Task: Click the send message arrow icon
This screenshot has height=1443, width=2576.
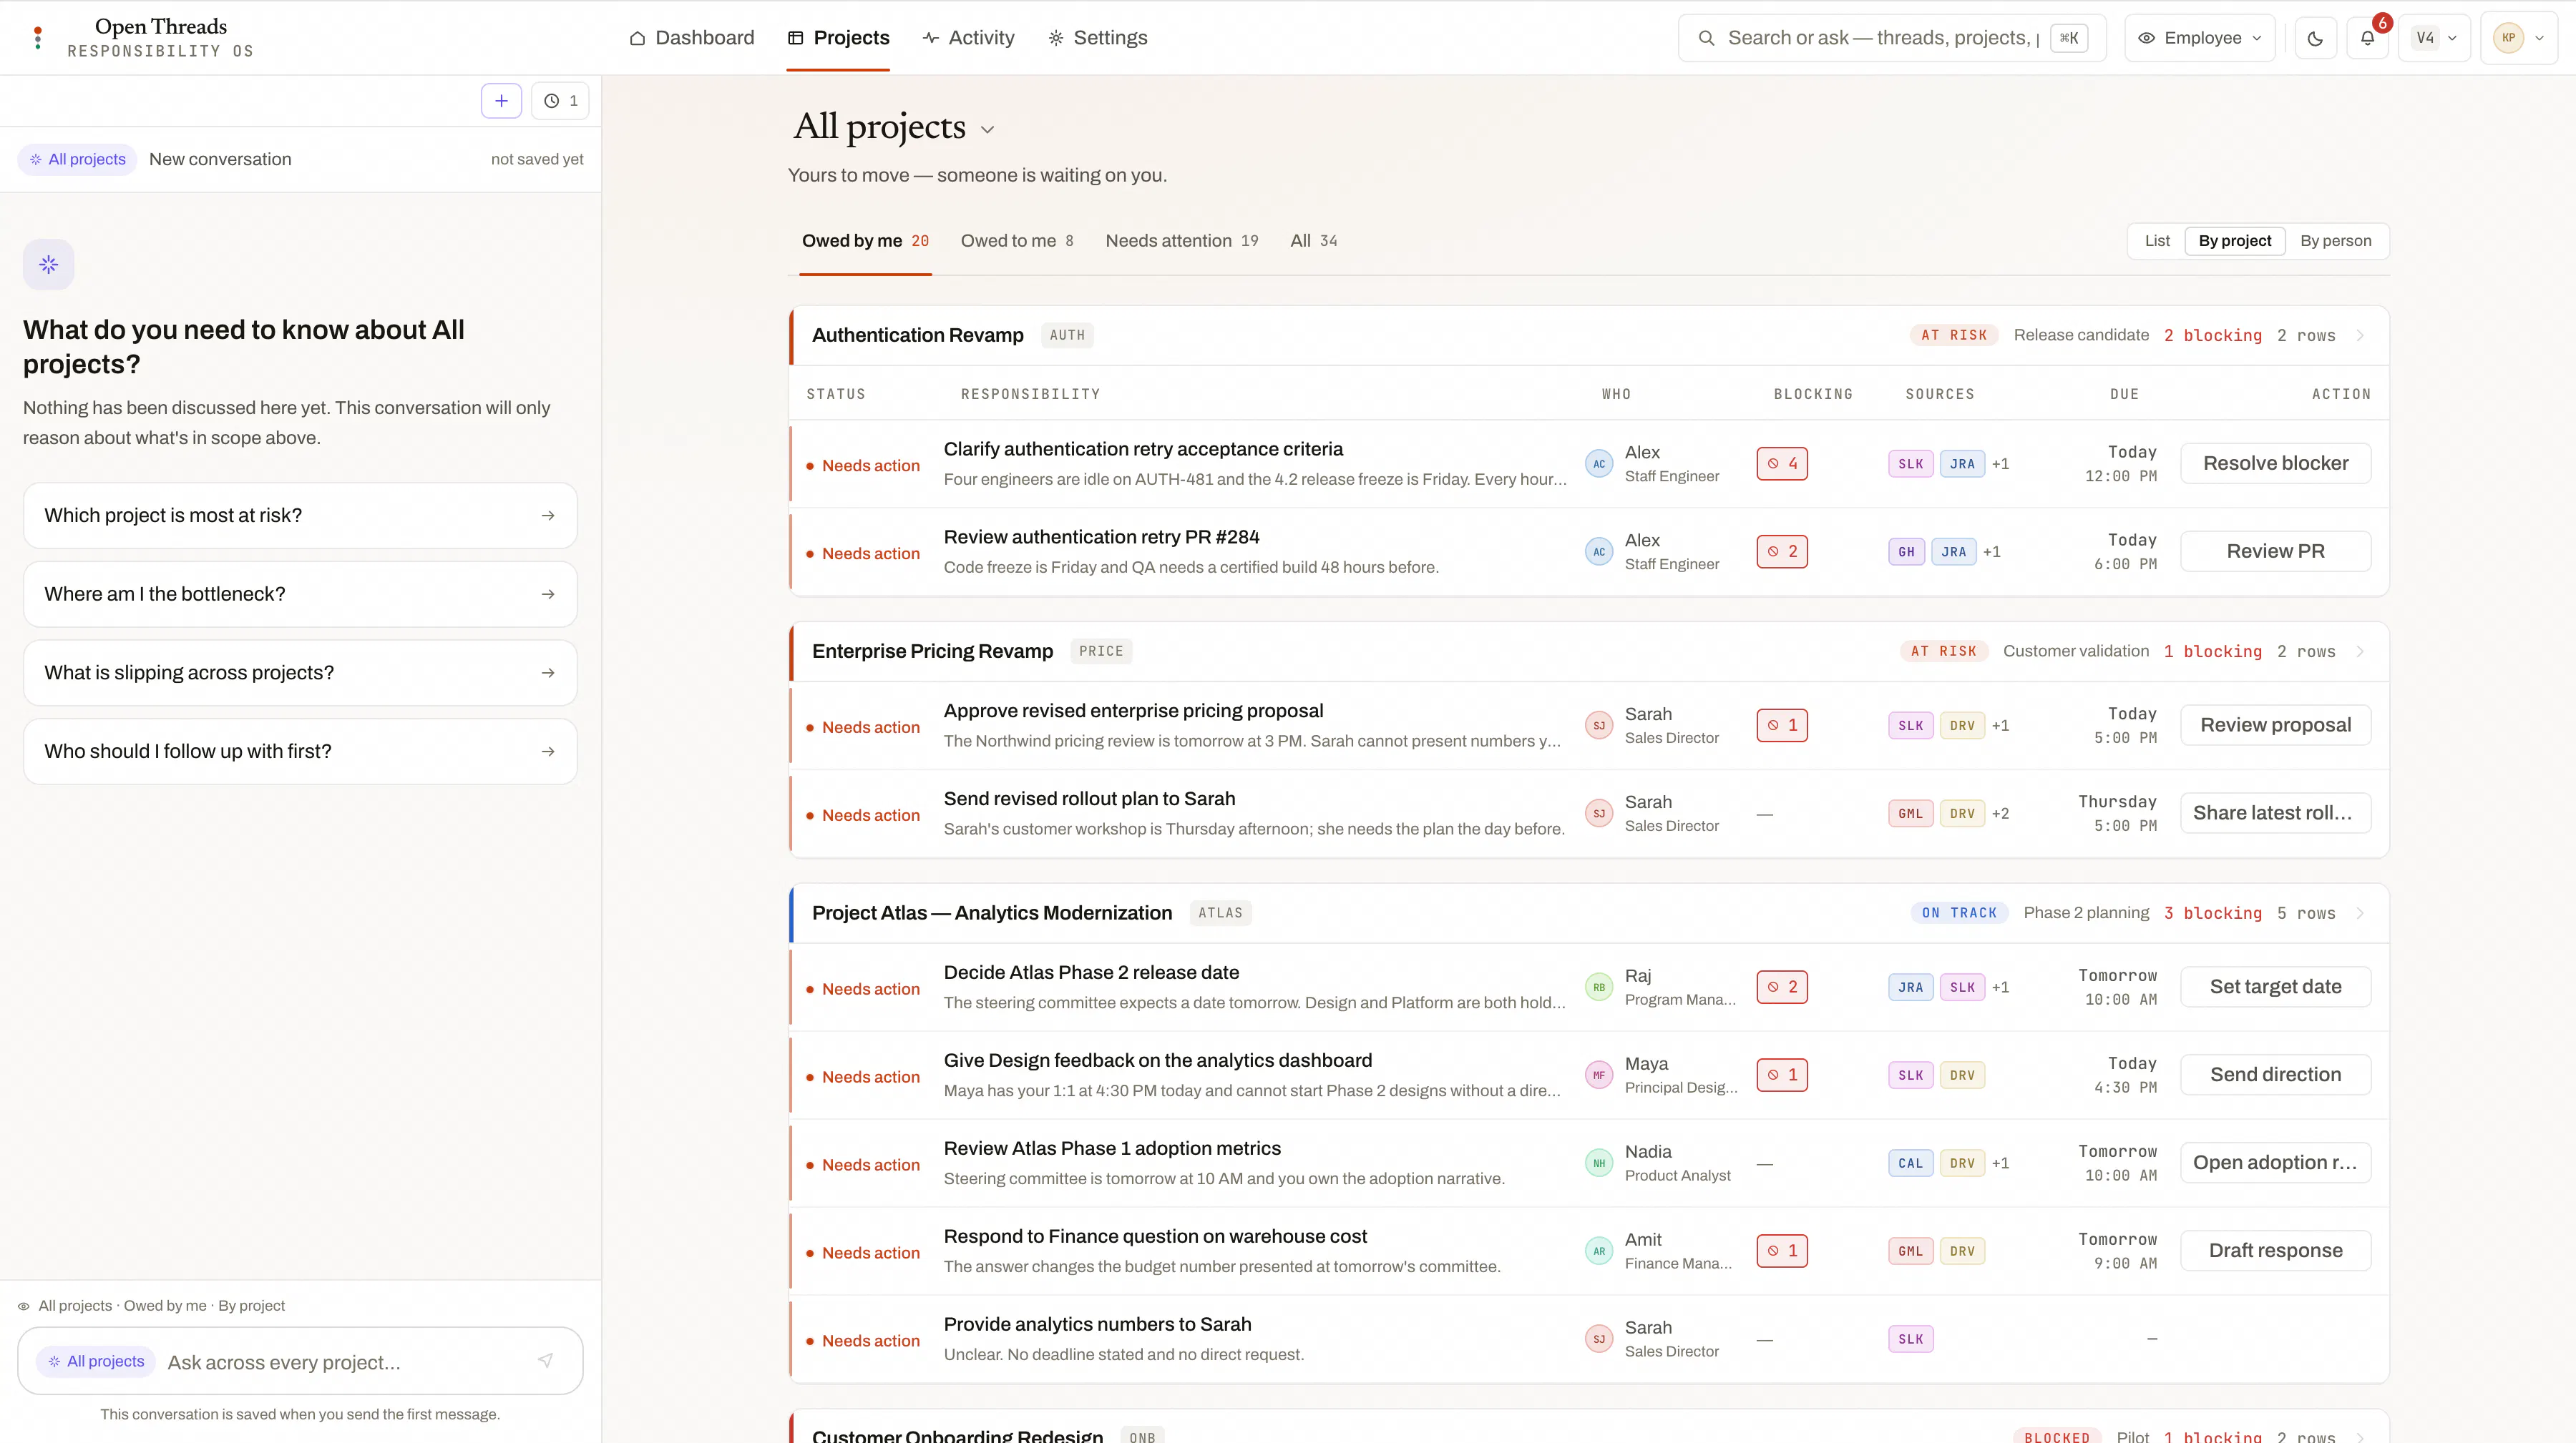Action: [x=545, y=1361]
